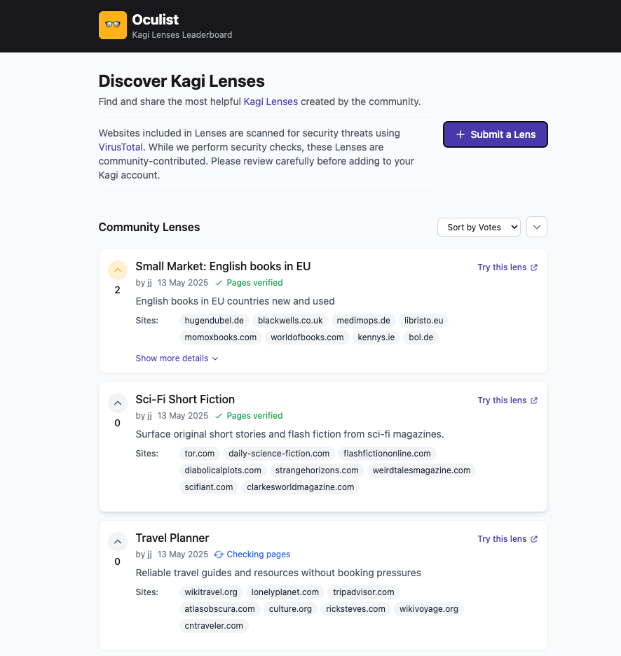Expand Show more details for English books
The height and width of the screenshot is (656, 621).
pos(177,358)
